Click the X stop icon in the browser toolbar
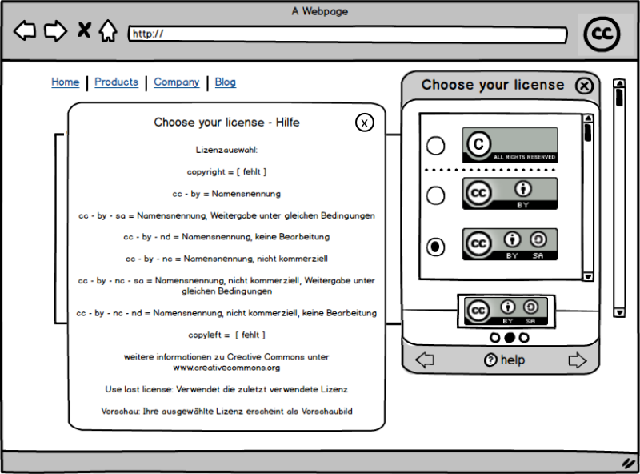640x474 pixels. 83,30
